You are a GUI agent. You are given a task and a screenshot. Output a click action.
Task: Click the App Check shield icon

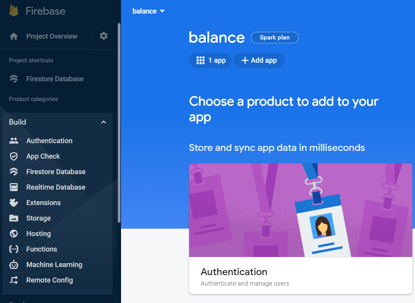14,156
